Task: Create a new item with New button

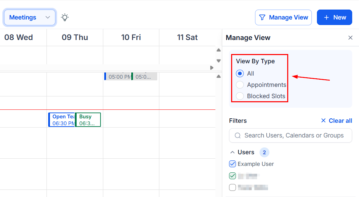Action: (334, 17)
